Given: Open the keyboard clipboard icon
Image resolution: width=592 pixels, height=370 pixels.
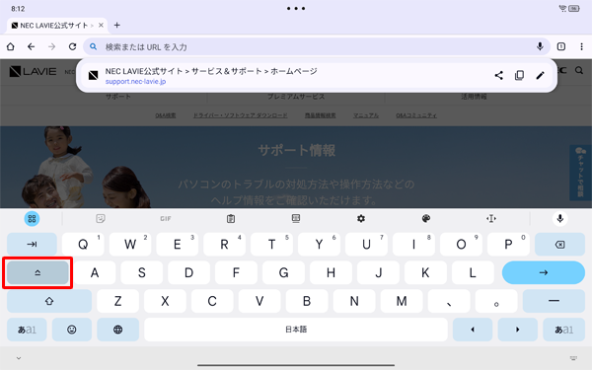Looking at the screenshot, I should coord(231,218).
